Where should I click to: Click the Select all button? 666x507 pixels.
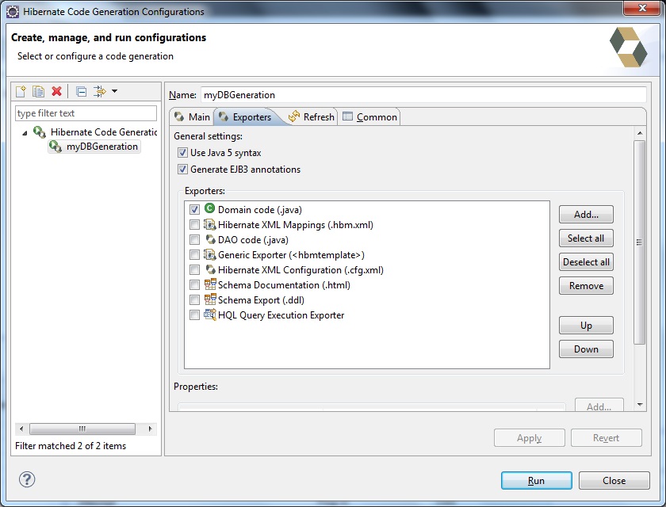(586, 238)
